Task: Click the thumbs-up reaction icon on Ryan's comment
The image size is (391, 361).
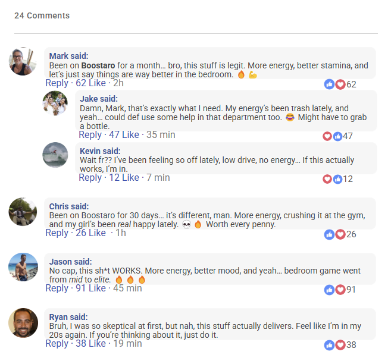Action: (329, 345)
